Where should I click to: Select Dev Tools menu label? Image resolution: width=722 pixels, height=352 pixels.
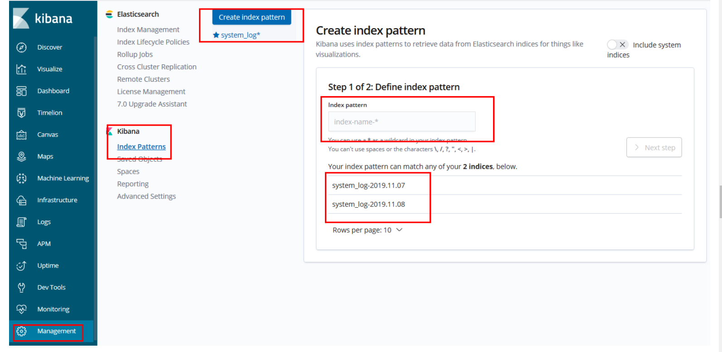51,287
